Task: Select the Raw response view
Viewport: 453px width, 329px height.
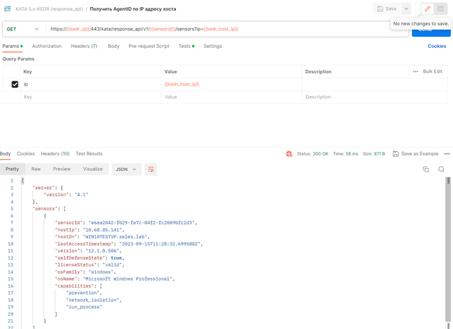Action: (36, 169)
